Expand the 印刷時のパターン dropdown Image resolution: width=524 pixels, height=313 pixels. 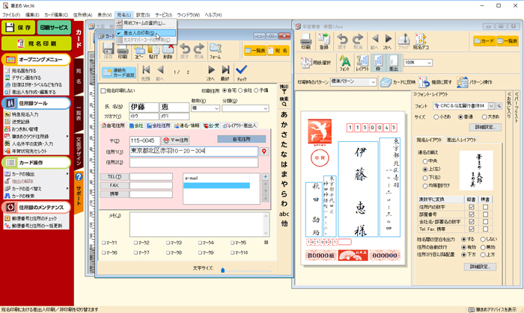[x=371, y=81]
